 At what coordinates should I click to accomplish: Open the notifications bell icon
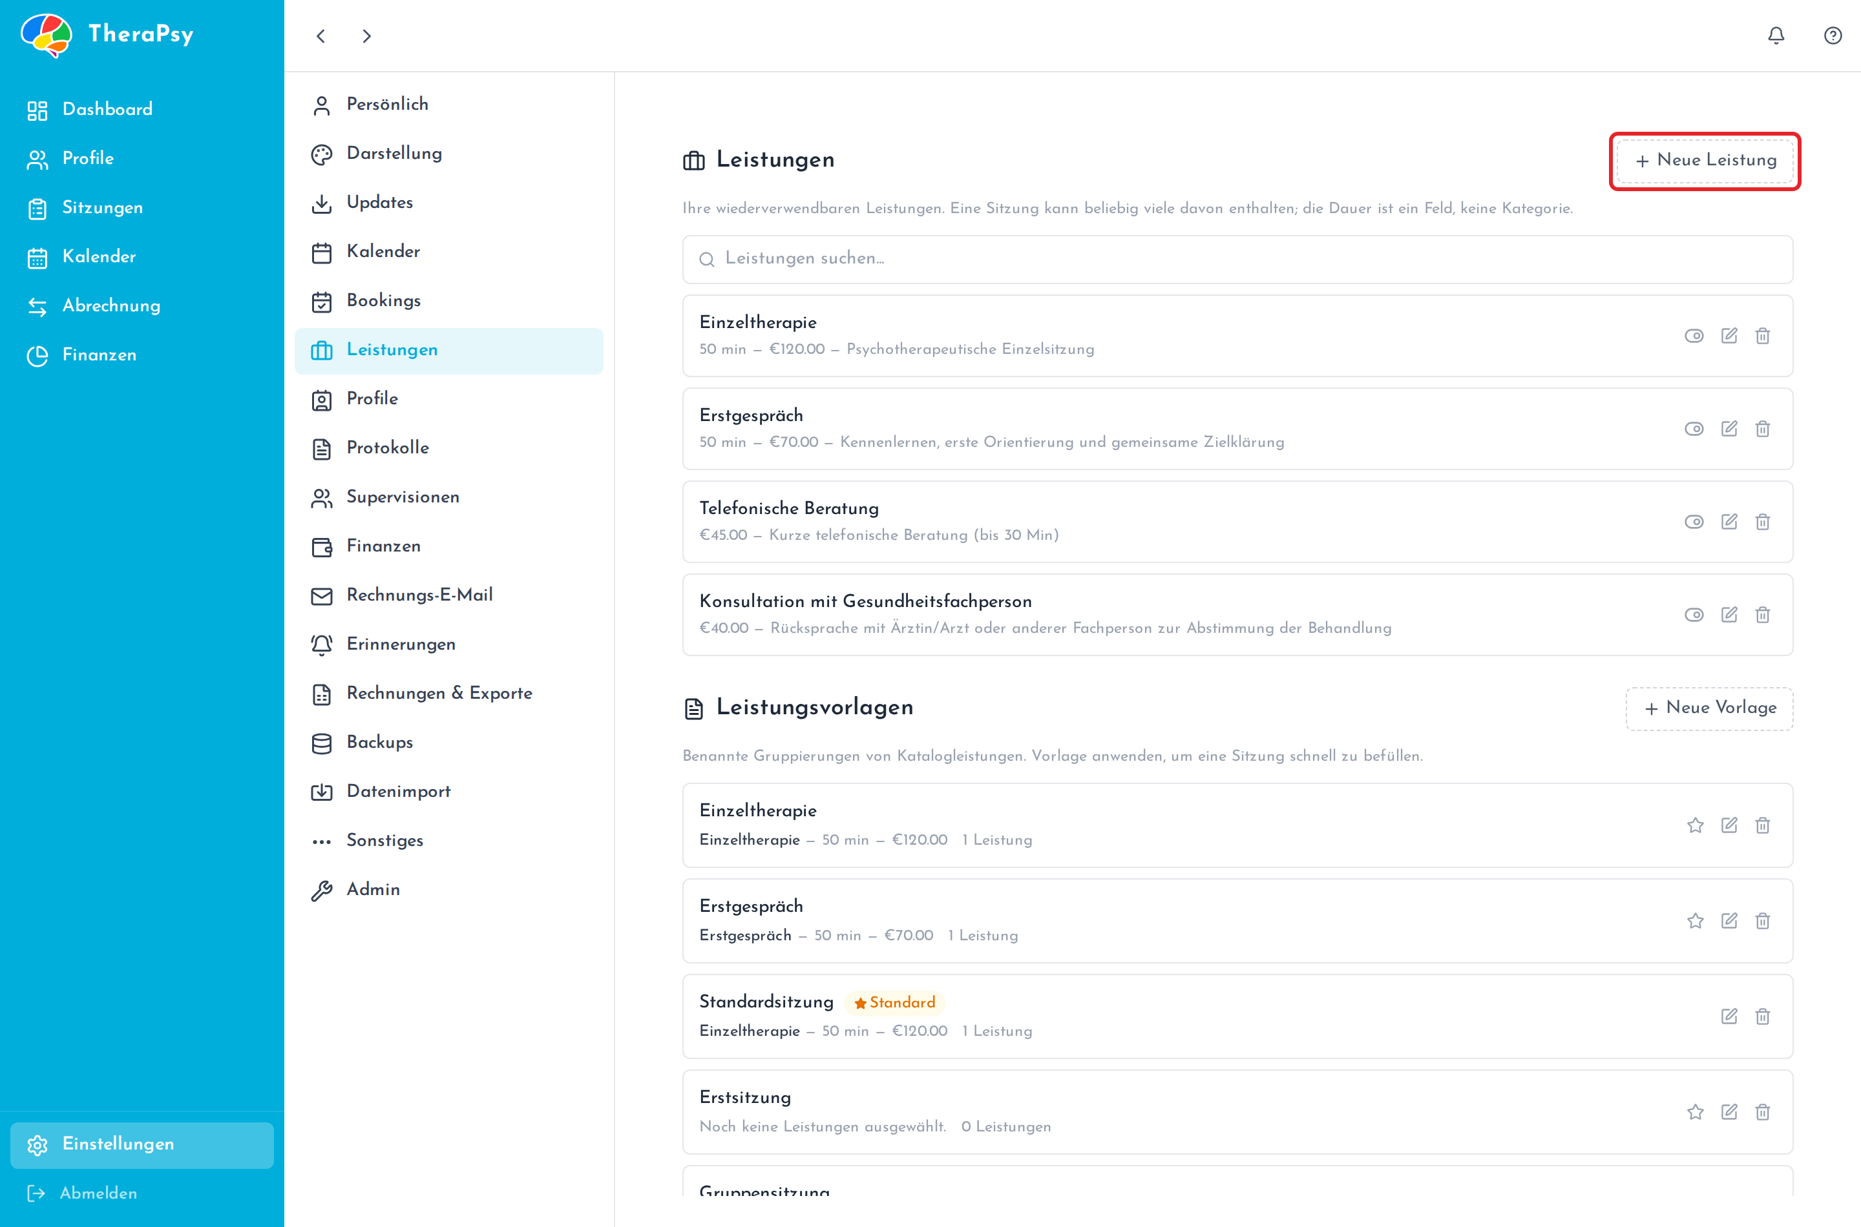pos(1776,36)
